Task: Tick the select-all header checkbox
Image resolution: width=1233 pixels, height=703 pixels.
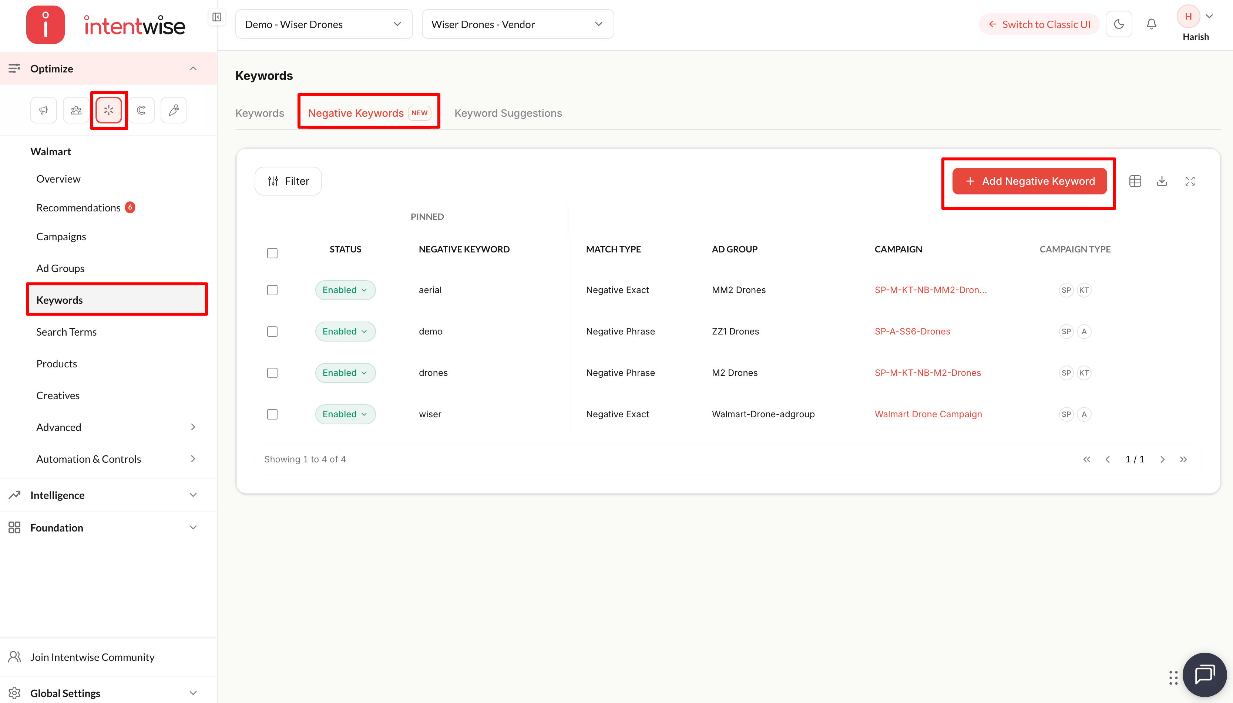Action: (x=272, y=253)
